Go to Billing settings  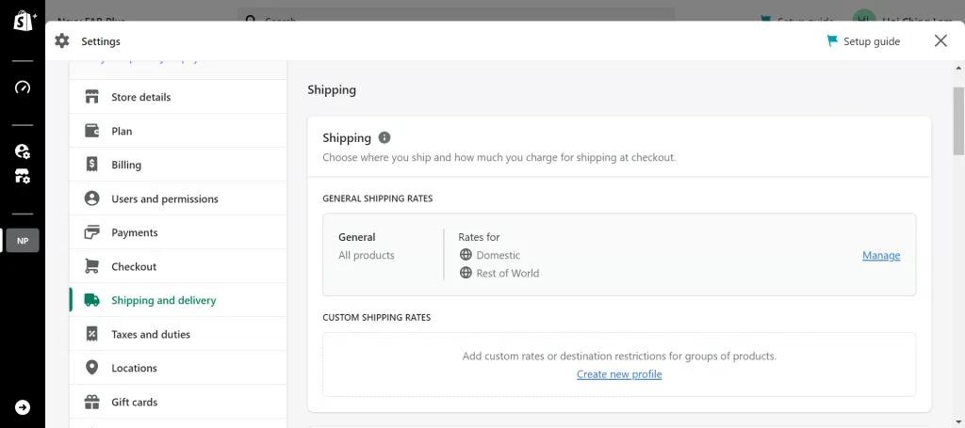[178, 165]
